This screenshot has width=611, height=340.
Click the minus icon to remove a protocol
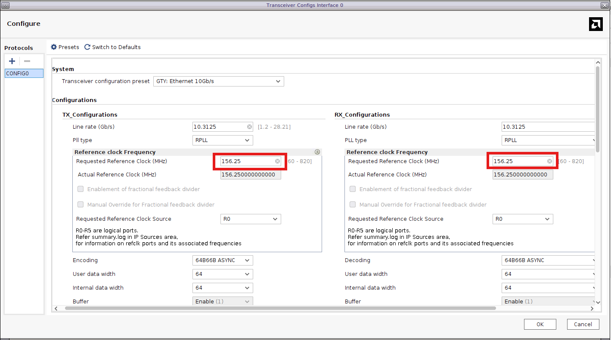coord(27,61)
